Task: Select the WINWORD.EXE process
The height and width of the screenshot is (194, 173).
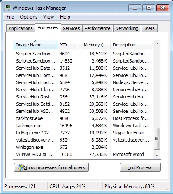Action: (83, 154)
